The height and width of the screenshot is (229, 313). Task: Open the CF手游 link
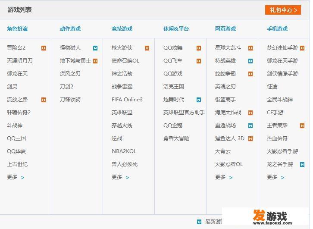coord(275,113)
